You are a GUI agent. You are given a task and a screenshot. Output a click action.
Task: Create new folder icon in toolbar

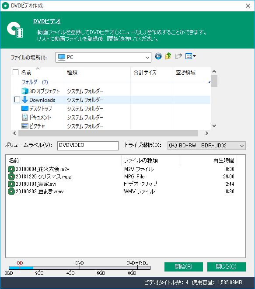point(178,56)
